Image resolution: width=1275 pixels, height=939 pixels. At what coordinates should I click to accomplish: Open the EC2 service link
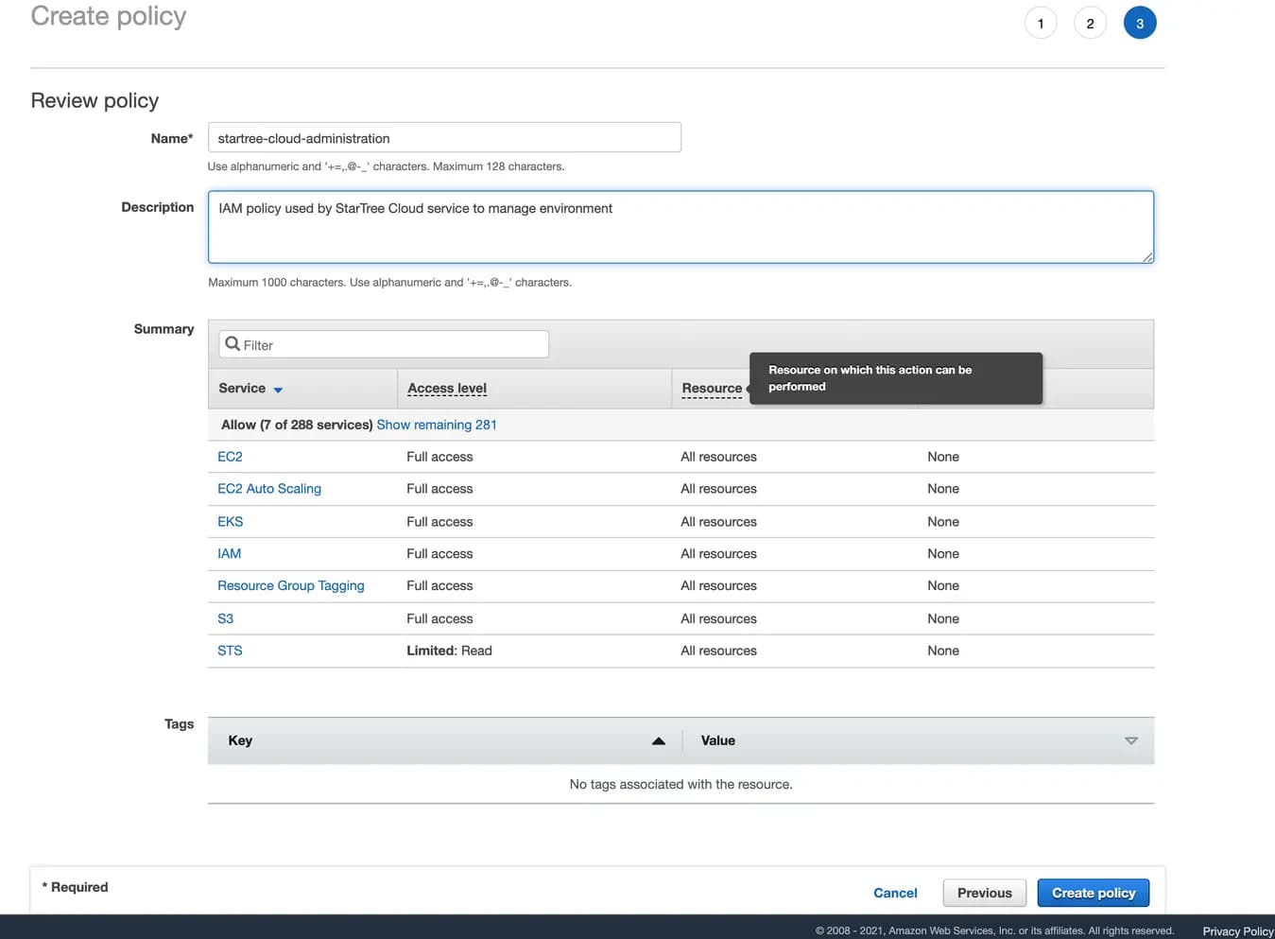point(230,457)
